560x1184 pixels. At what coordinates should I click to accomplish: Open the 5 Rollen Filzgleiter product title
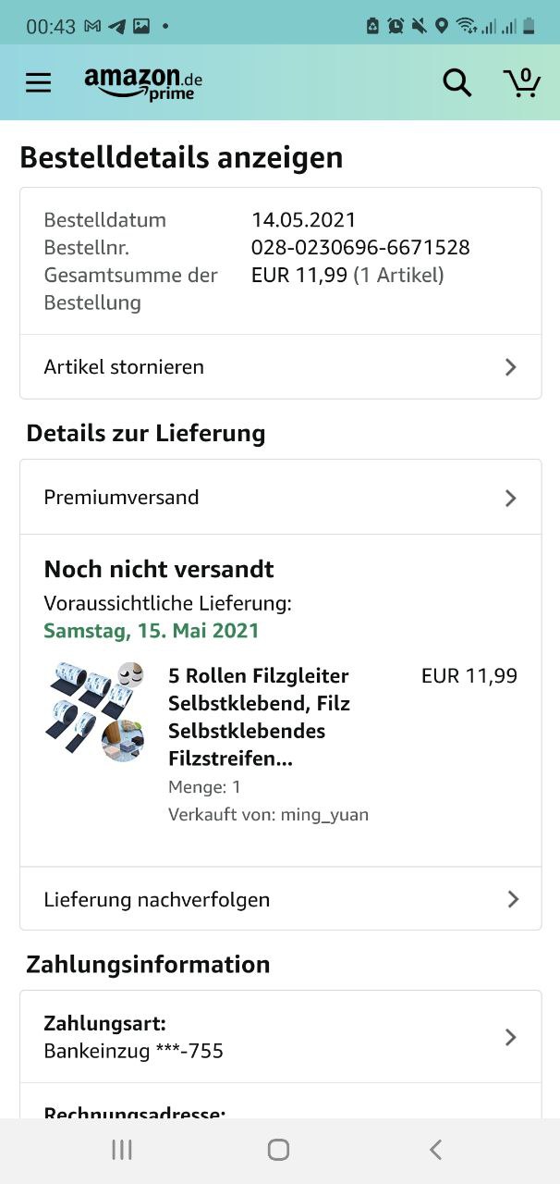pyautogui.click(x=259, y=717)
